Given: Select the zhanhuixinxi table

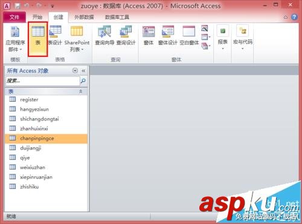Looking at the screenshot, I should (x=46, y=128).
